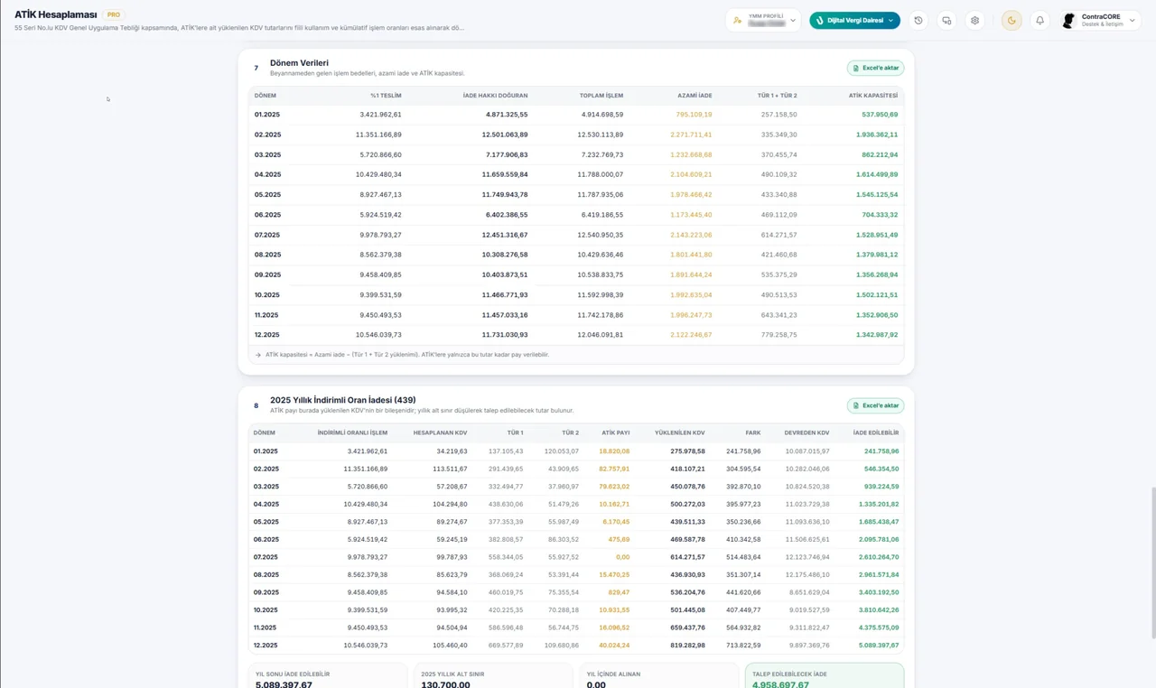Click the Yıl Sonu İade Edilebilir card

pos(328,676)
